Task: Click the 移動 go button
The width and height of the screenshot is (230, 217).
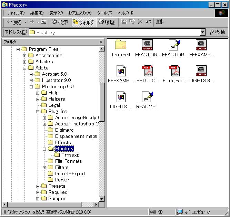Action: [218, 32]
